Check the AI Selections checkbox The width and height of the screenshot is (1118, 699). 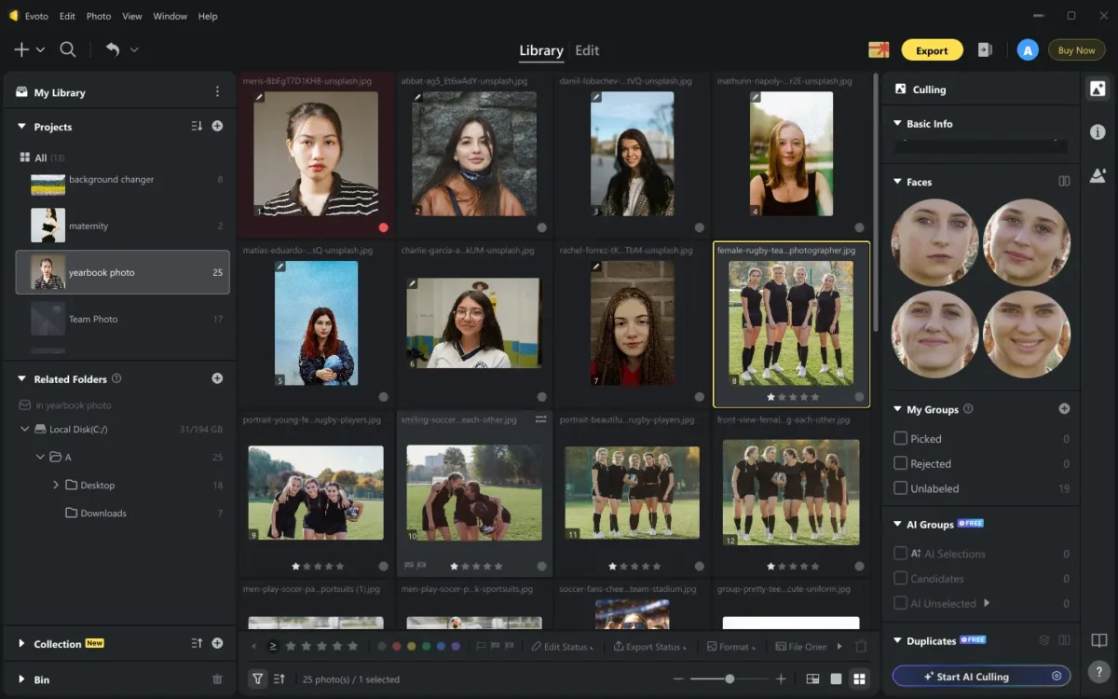tap(900, 554)
